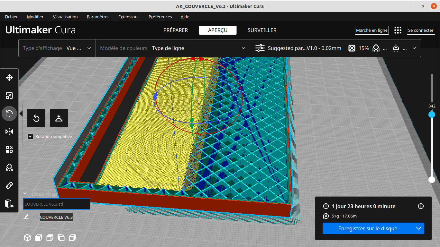Click the bottom-most left toolbar model icon
Image resolution: width=440 pixels, height=247 pixels.
point(9,203)
